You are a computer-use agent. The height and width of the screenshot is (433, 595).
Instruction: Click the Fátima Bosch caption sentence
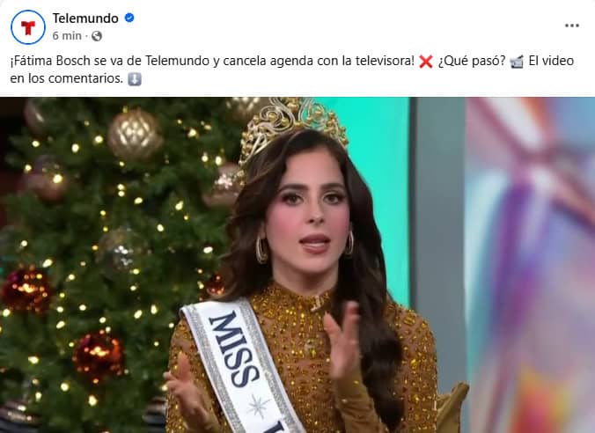(212, 61)
